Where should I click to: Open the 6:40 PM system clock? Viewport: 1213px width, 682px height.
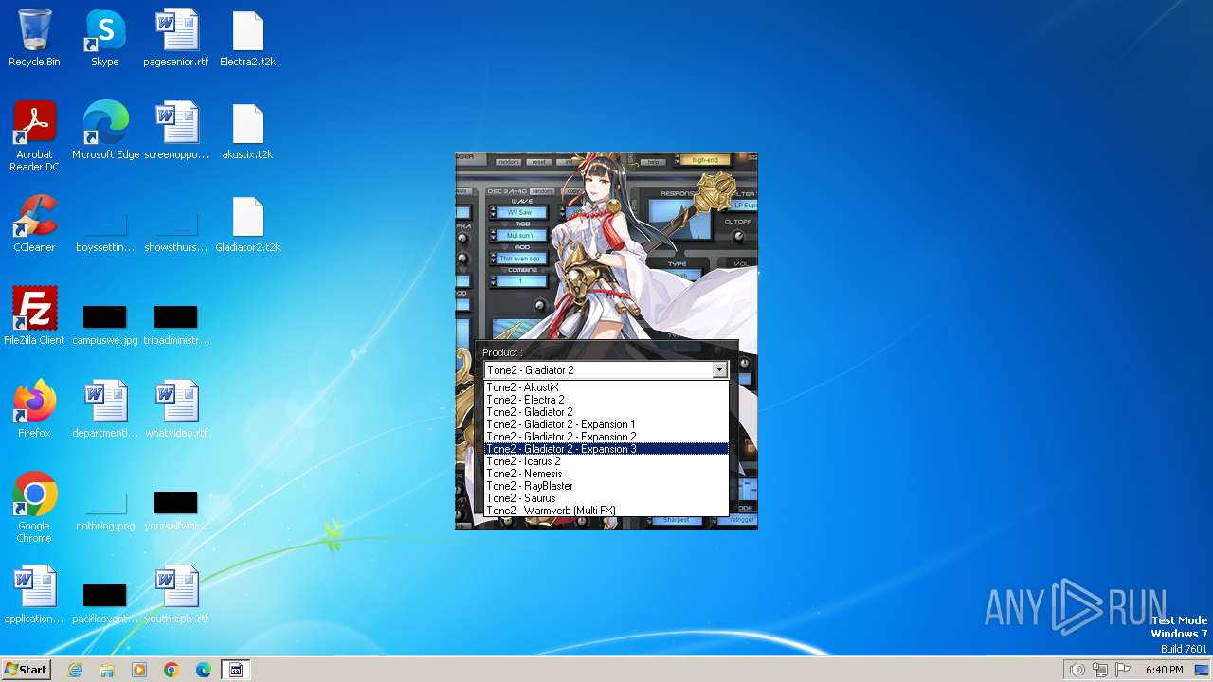tap(1164, 670)
